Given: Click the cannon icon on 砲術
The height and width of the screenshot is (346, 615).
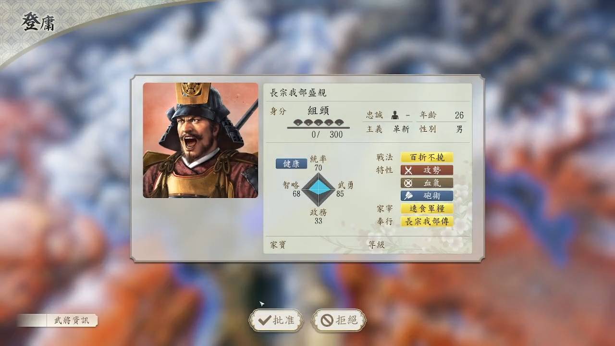Looking at the screenshot, I should coord(409,196).
